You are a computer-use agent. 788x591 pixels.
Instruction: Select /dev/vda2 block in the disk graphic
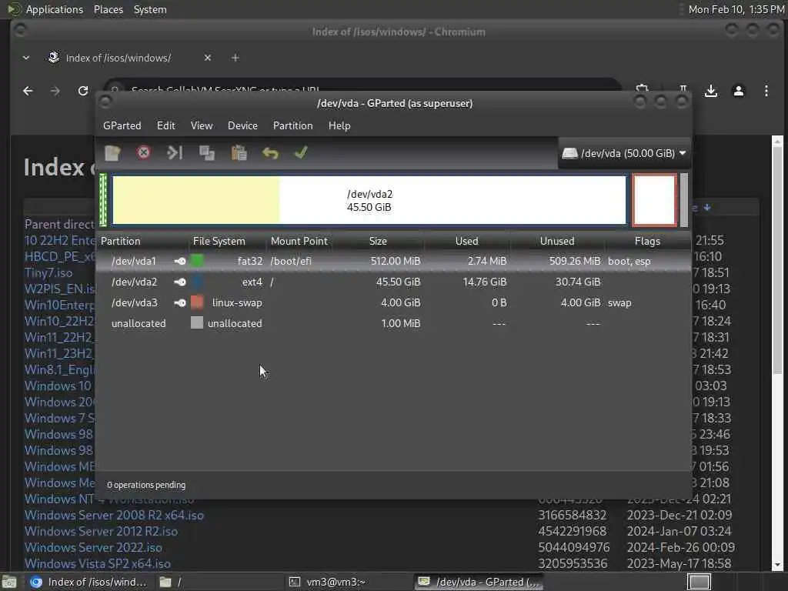369,200
